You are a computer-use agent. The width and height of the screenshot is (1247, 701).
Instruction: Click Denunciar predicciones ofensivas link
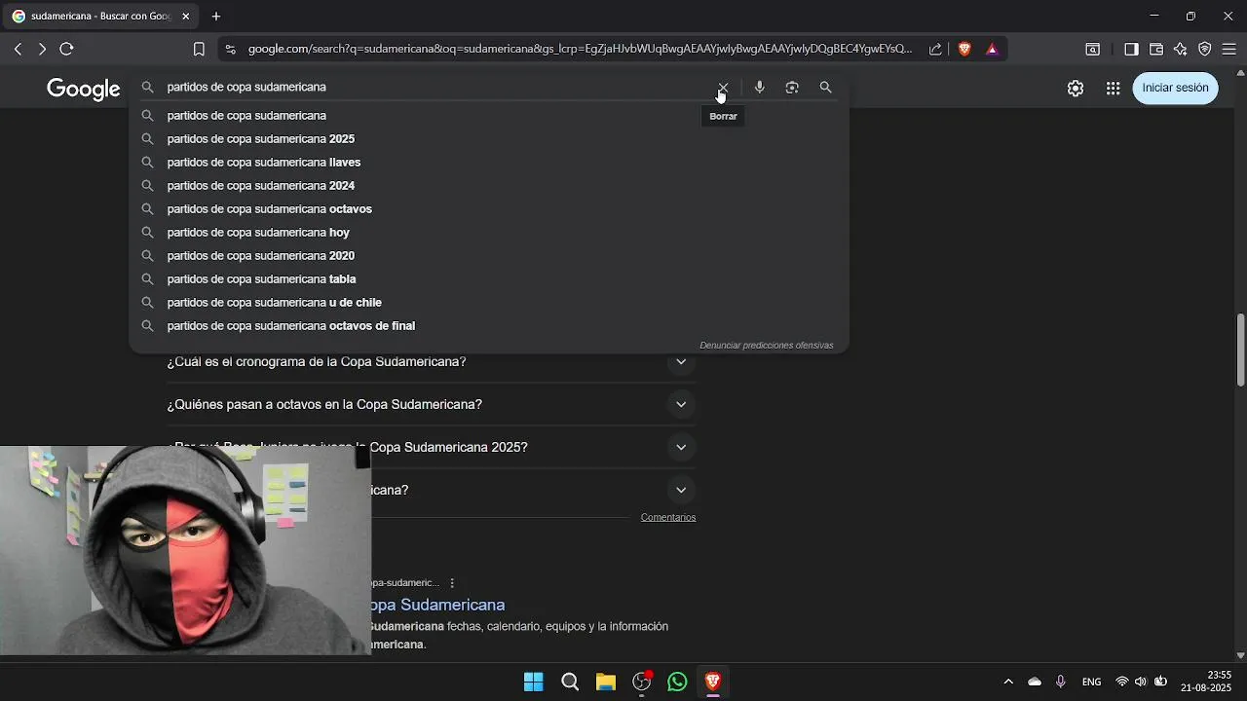coord(766,345)
